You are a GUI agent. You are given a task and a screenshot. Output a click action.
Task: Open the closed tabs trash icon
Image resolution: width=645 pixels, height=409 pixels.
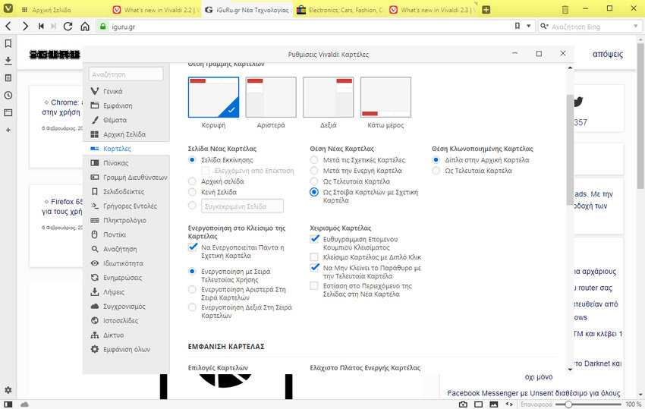pyautogui.click(x=565, y=10)
